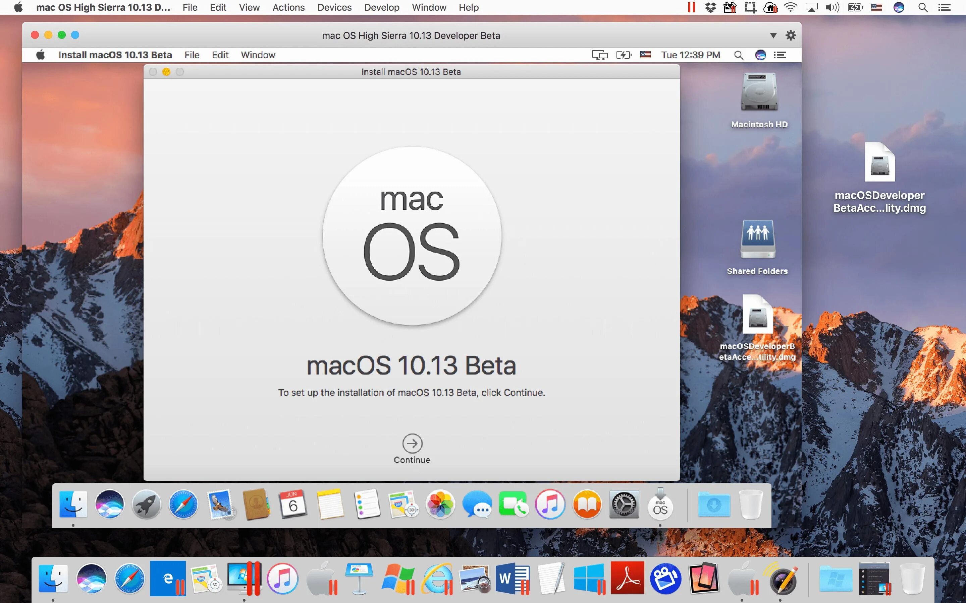Open Trash in the VM dock
Screen dimensions: 966x603
[x=750, y=504]
